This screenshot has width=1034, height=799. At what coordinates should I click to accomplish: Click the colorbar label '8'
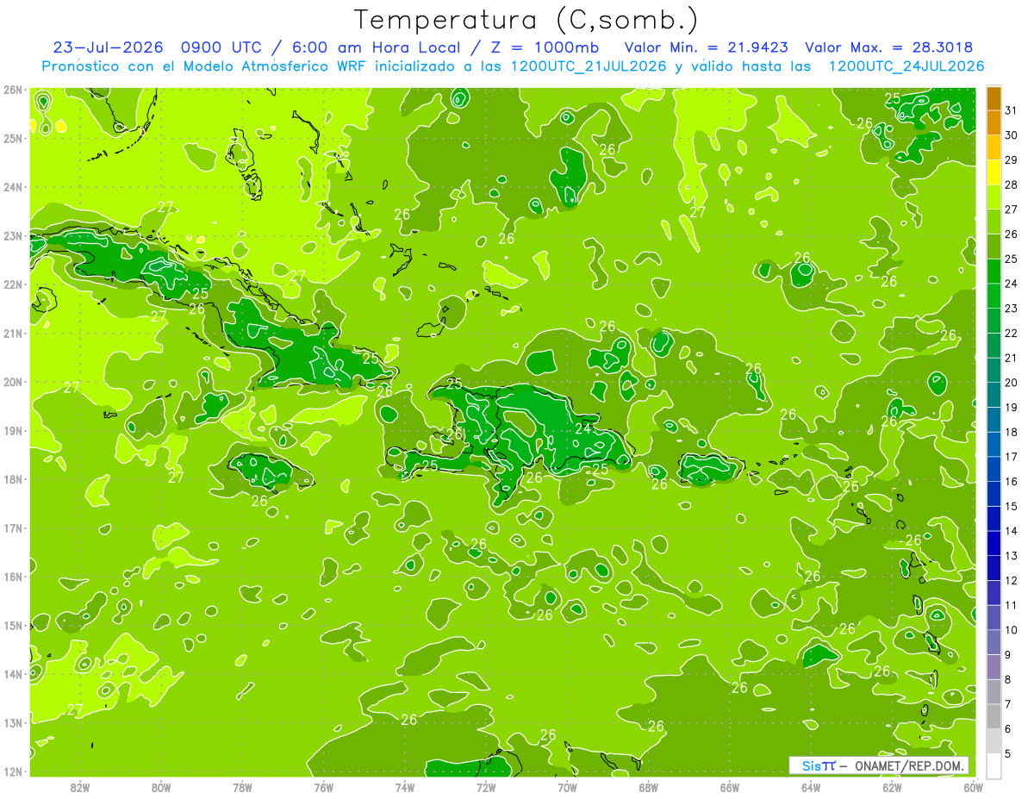[x=1008, y=679]
